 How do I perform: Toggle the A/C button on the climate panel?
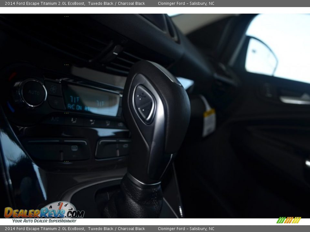pyautogui.click(x=55, y=119)
